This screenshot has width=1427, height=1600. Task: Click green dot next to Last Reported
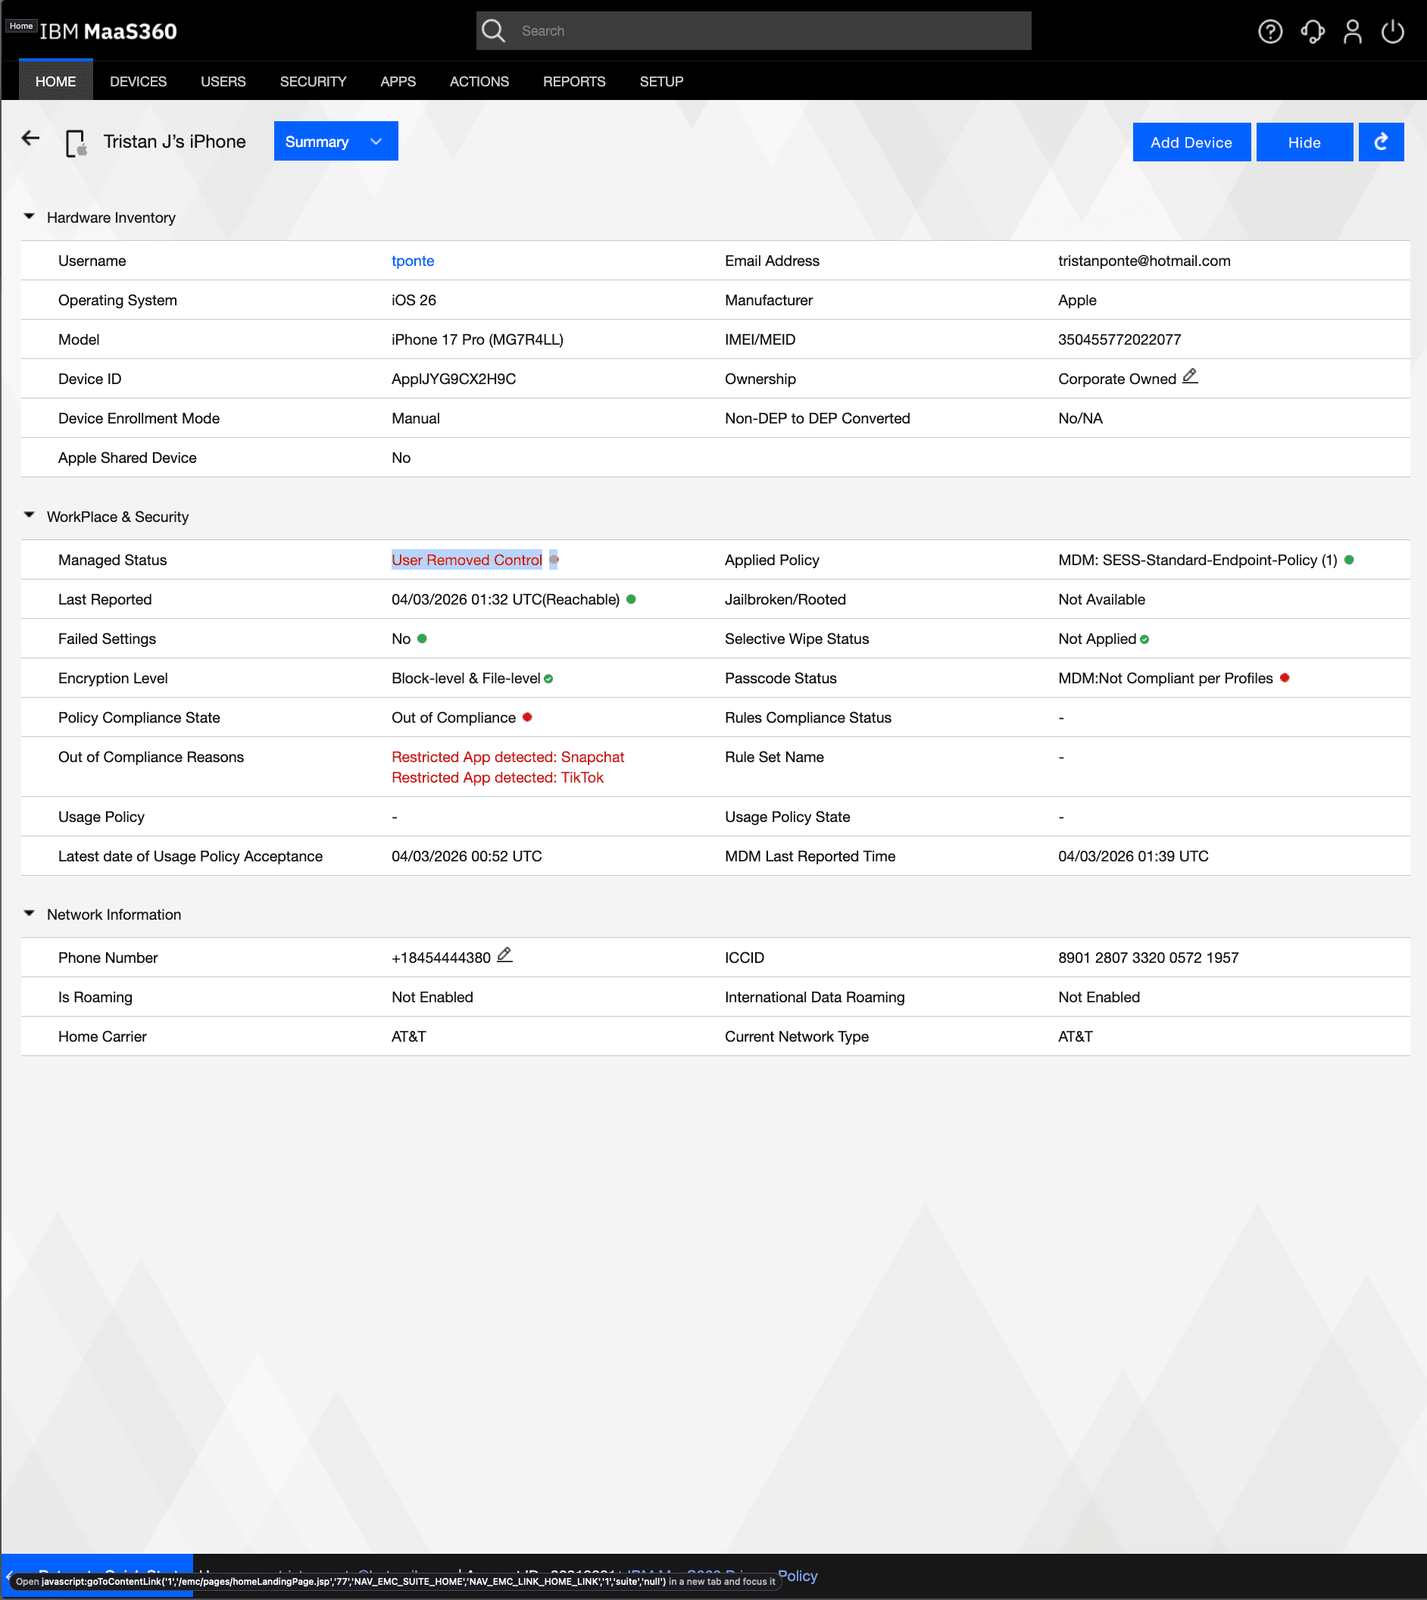pyautogui.click(x=631, y=599)
